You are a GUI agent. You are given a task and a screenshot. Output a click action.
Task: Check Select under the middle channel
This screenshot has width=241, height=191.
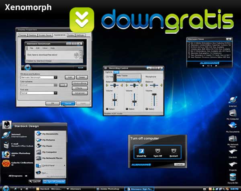point(127,109)
